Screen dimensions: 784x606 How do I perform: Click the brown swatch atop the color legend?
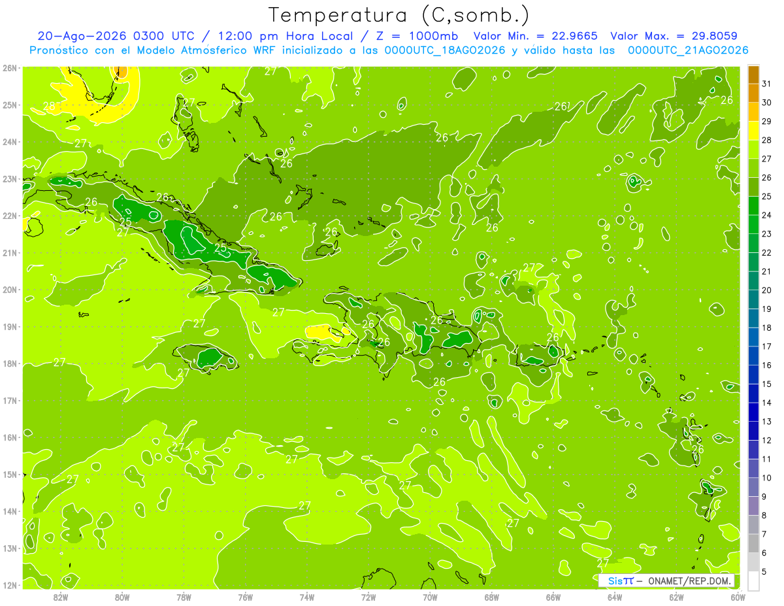pos(753,75)
